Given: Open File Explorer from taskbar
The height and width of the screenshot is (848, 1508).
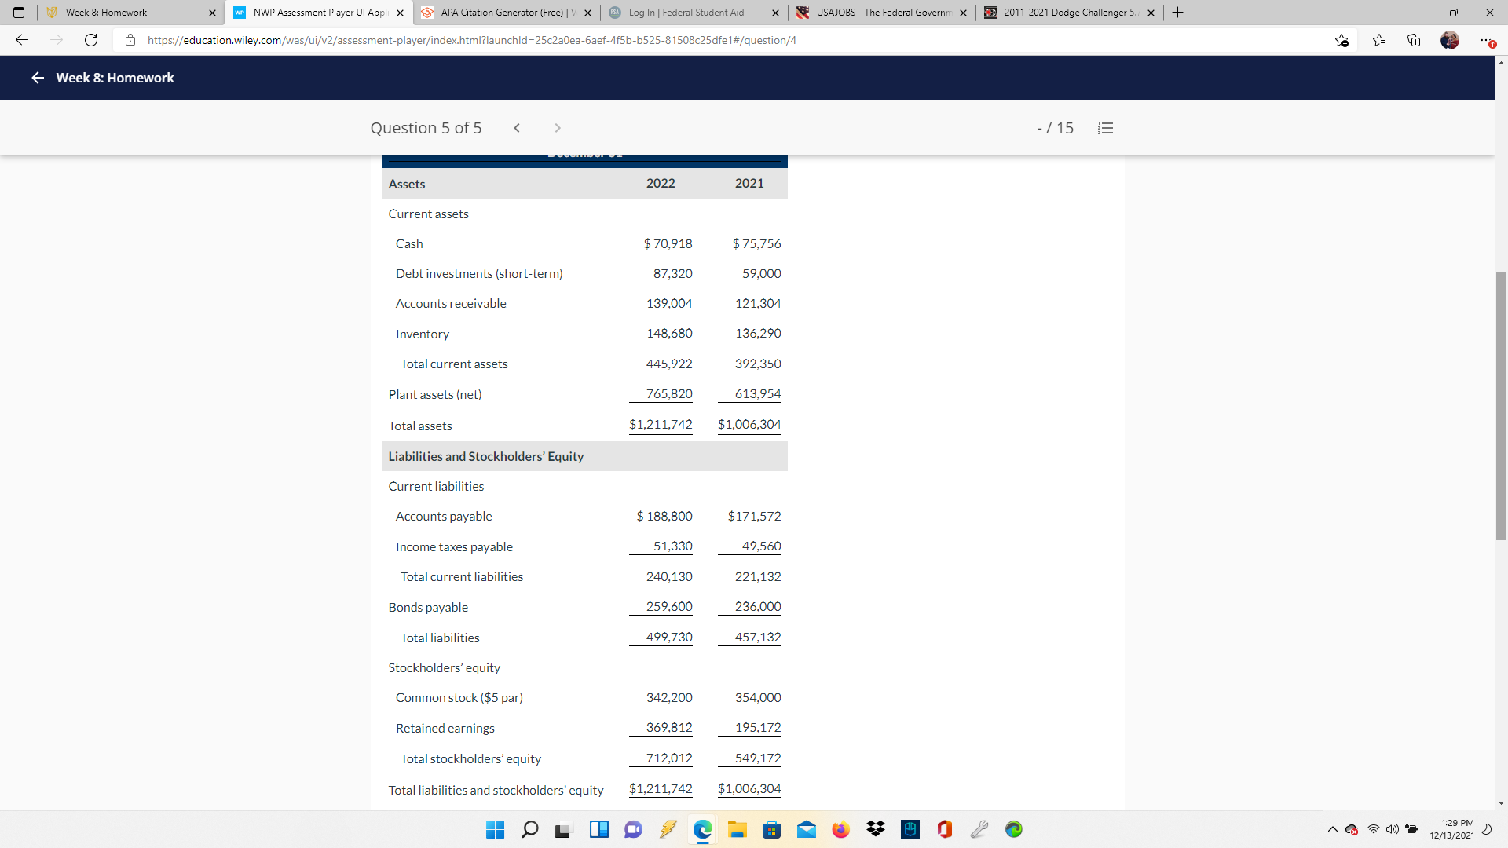Looking at the screenshot, I should click(x=737, y=829).
